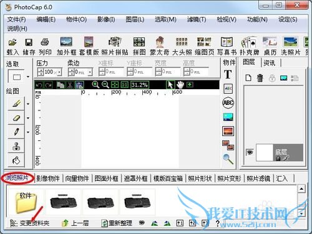Select the pencil tool

[x=16, y=132]
